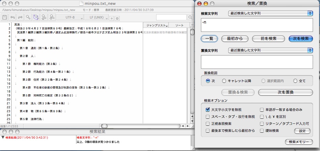Select the 次 replace range radio button
The height and width of the screenshot is (151, 320).
coord(208,81)
